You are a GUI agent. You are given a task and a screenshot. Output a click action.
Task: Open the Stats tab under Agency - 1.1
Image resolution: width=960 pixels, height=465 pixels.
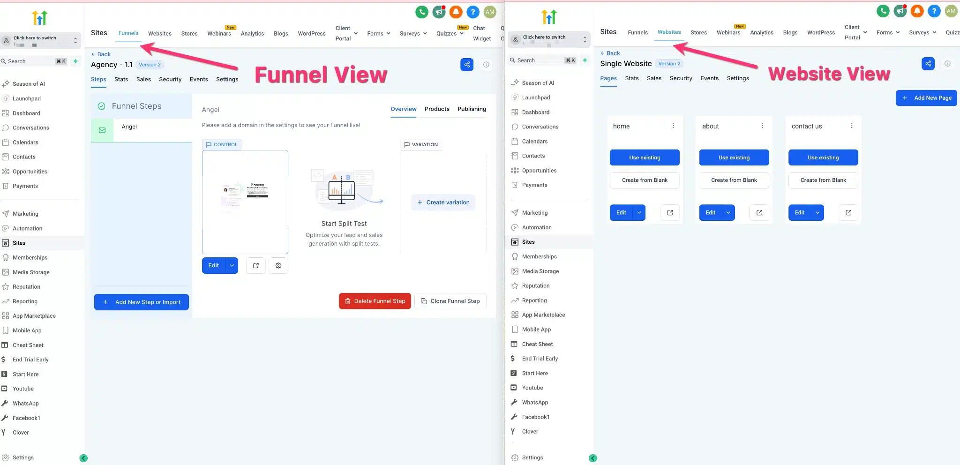pyautogui.click(x=121, y=79)
